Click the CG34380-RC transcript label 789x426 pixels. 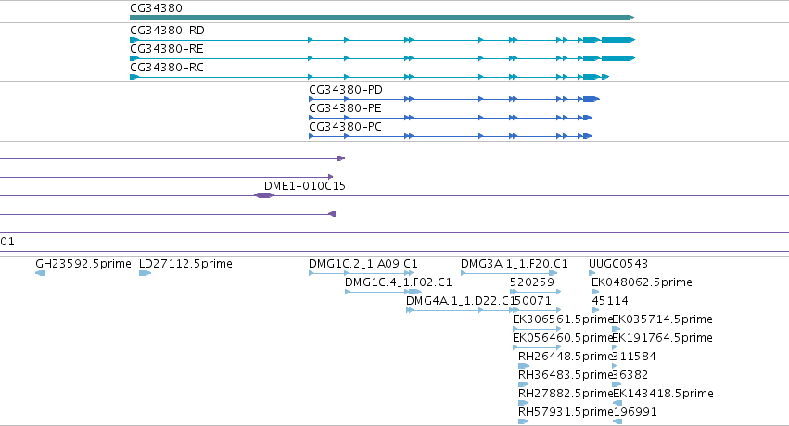pos(167,68)
